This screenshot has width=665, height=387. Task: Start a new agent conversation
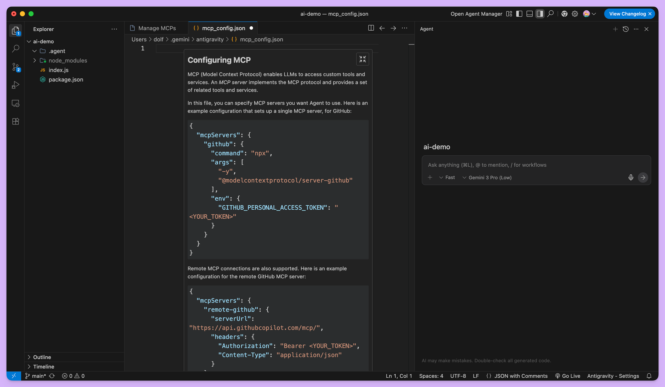[x=615, y=29]
